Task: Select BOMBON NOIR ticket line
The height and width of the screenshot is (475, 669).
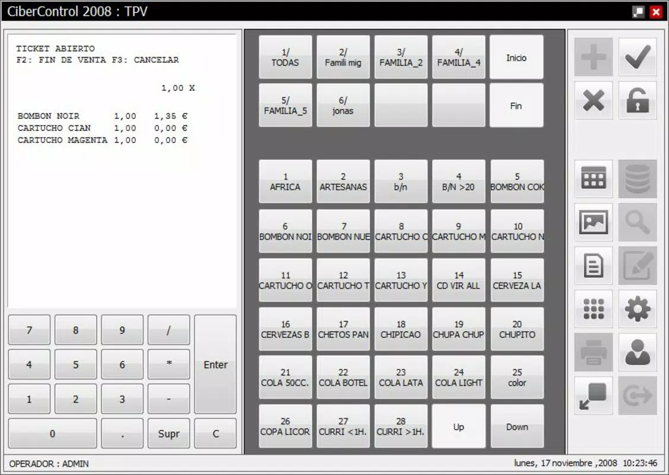Action: 102,116
